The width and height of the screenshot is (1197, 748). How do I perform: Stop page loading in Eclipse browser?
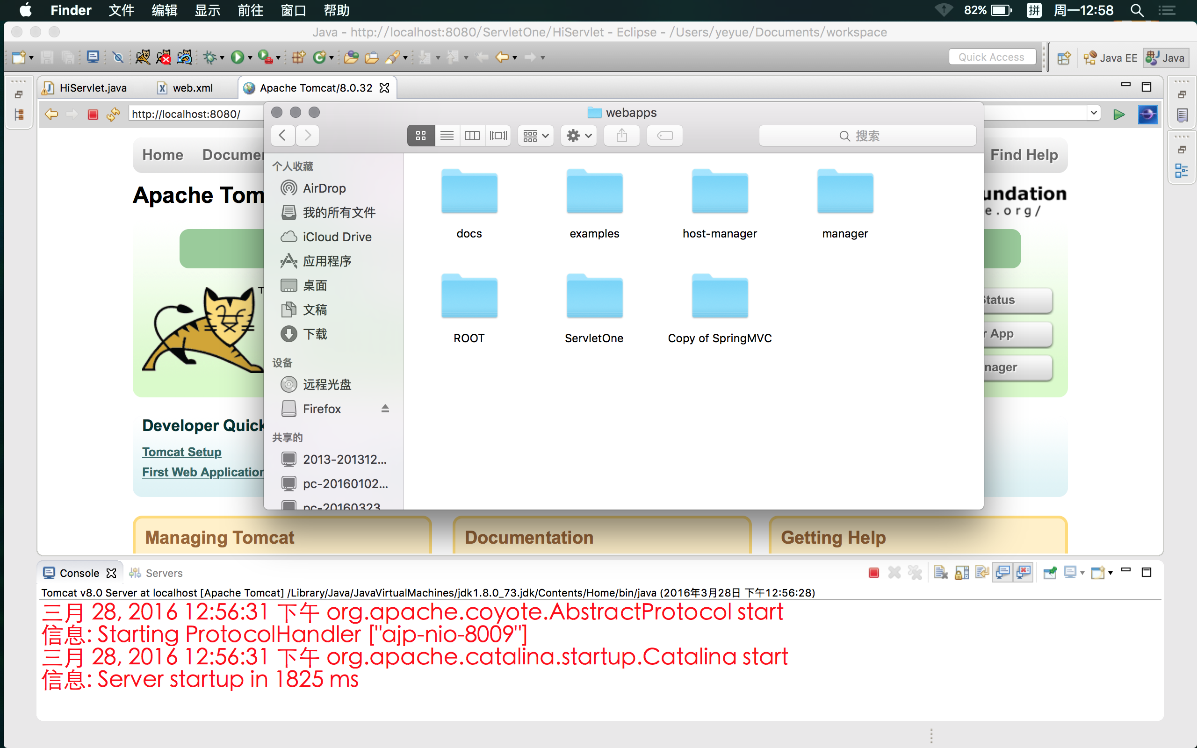(93, 114)
